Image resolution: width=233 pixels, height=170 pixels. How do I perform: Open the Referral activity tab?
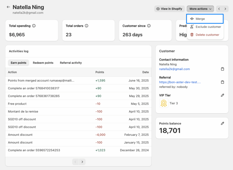[71, 63]
